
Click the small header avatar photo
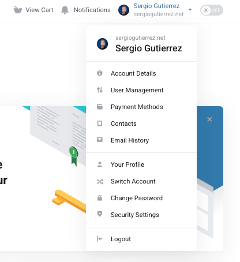pyautogui.click(x=123, y=10)
